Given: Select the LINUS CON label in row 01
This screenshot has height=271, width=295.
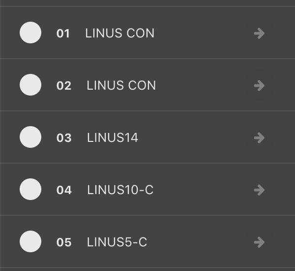Looking at the screenshot, I should (x=120, y=34).
